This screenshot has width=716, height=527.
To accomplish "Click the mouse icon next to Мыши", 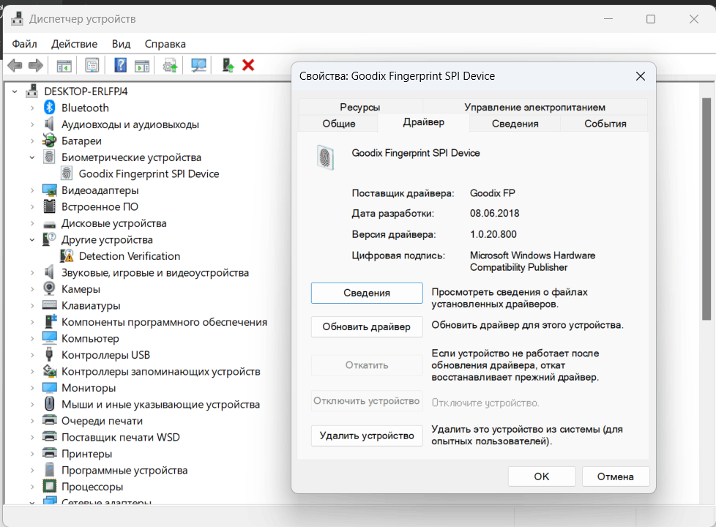I will 49,404.
